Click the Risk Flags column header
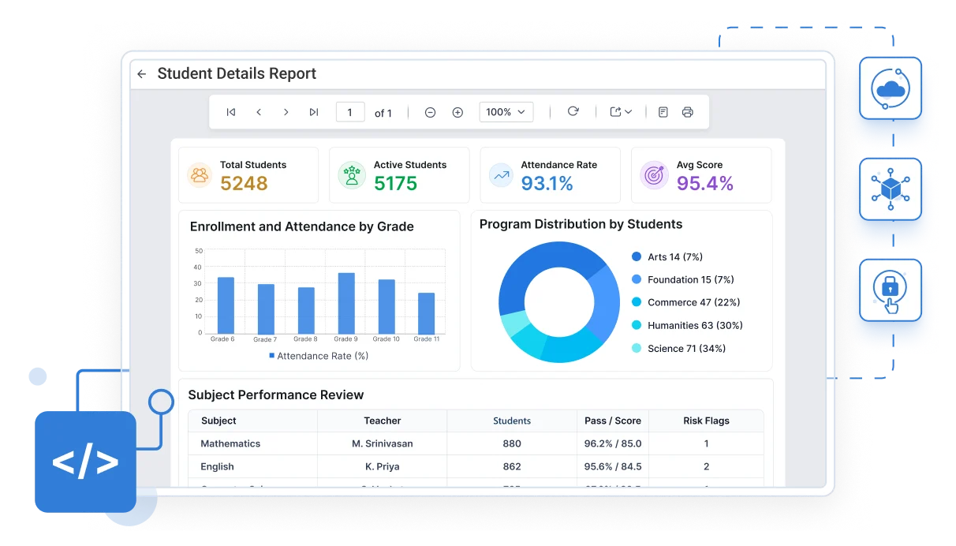Viewport: 956px width, 546px height. [x=706, y=421]
